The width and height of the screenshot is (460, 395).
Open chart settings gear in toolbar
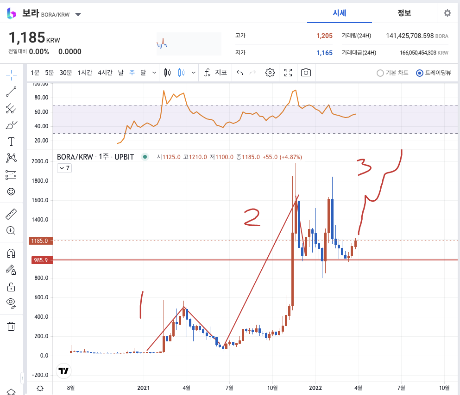click(270, 73)
